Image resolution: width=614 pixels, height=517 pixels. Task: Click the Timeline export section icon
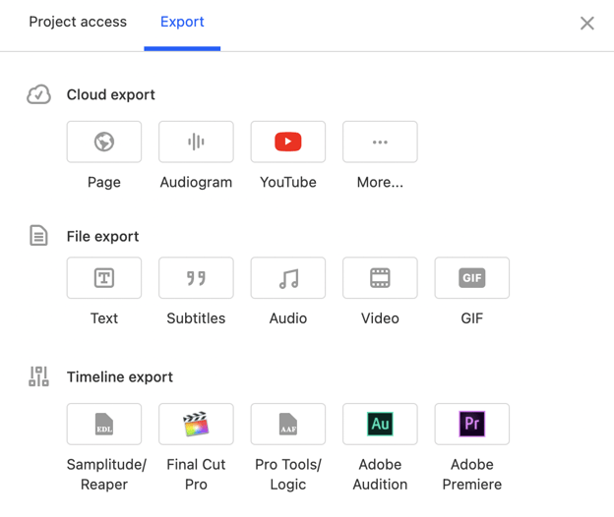coord(38,376)
